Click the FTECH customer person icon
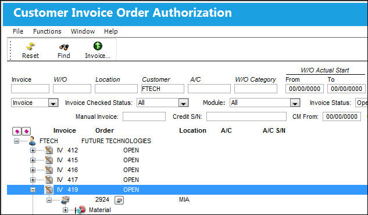The width and height of the screenshot is (368, 215). coord(33,141)
